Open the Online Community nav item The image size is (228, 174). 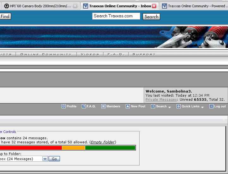[x=46, y=54]
